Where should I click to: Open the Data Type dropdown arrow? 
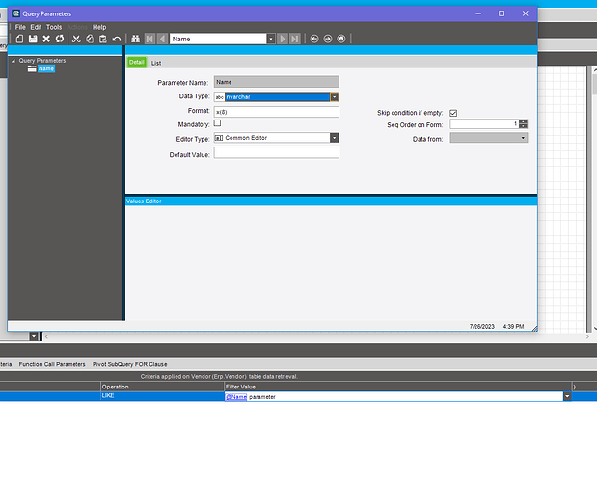[335, 97]
